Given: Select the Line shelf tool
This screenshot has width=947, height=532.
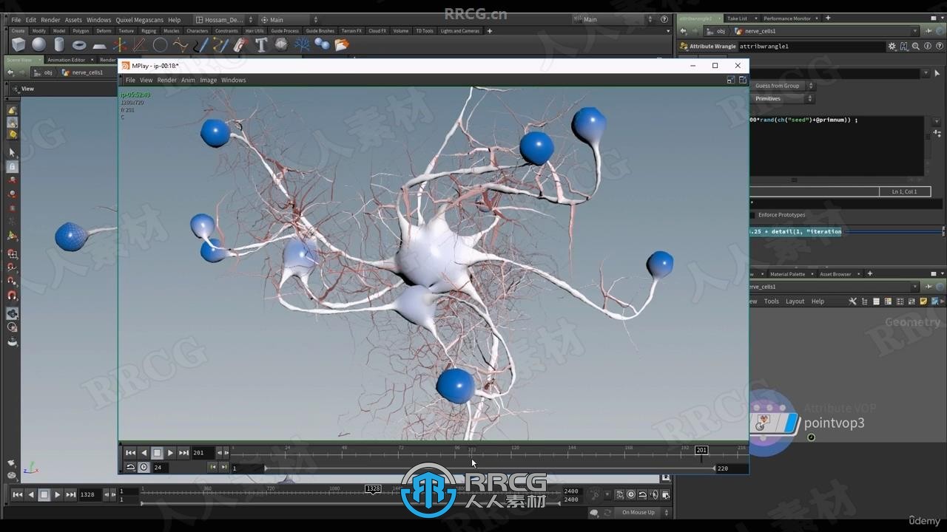Looking at the screenshot, I should (x=140, y=45).
